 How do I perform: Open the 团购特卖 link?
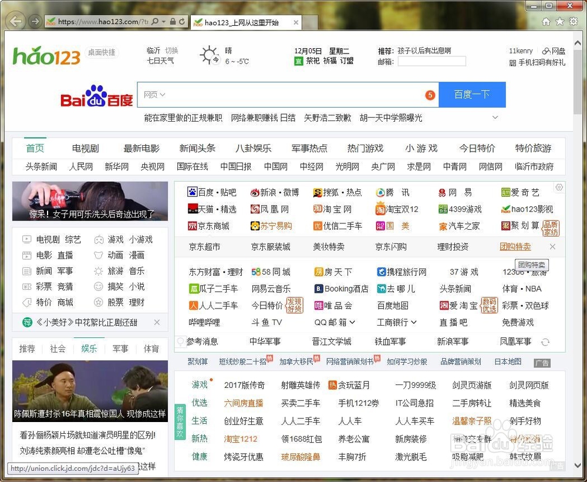click(515, 247)
